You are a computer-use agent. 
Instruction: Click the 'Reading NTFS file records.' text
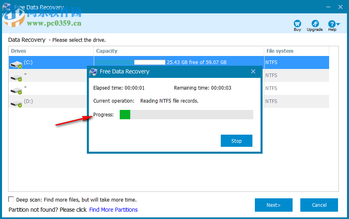(169, 101)
